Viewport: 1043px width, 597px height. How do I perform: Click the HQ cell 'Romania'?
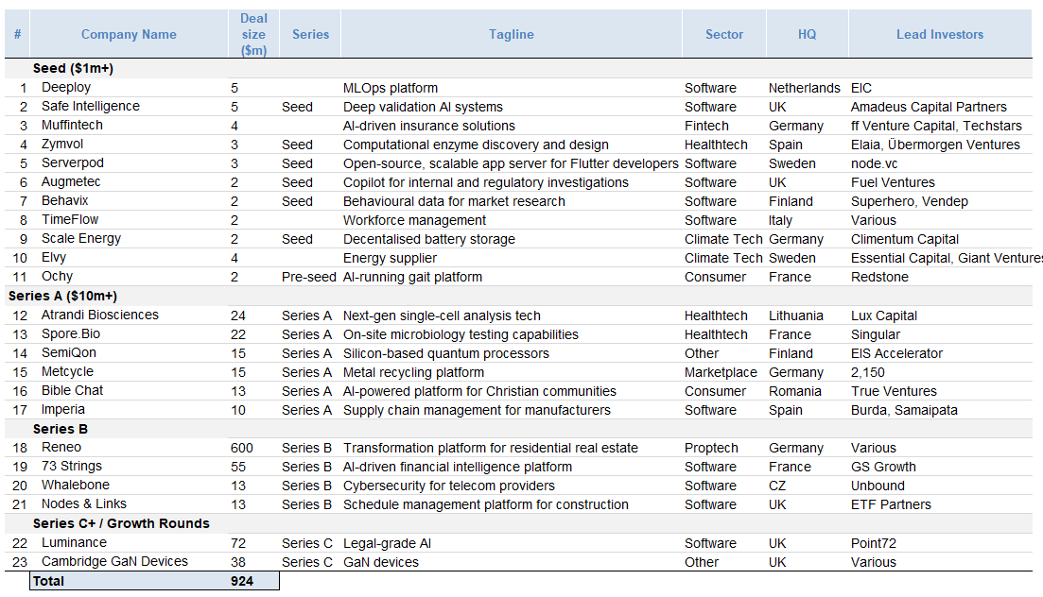pos(795,392)
